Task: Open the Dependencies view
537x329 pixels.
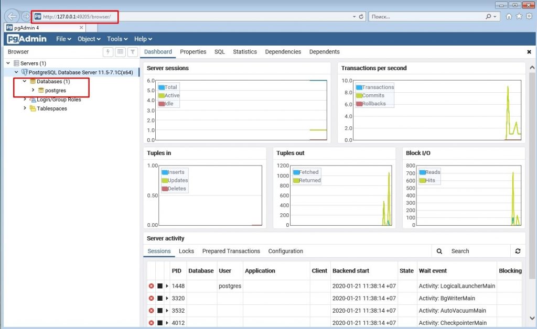Action: point(283,52)
